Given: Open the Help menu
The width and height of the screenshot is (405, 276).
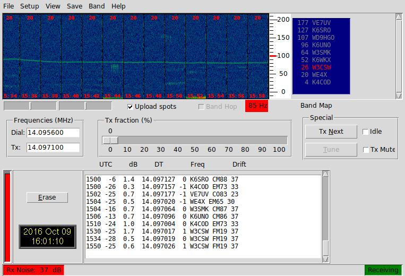Looking at the screenshot, I should tap(118, 6).
